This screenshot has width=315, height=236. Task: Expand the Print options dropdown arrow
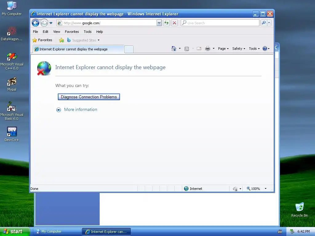tap(213, 49)
